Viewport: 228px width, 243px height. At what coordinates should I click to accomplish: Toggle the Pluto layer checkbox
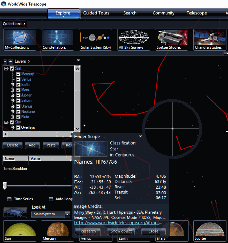point(18,117)
